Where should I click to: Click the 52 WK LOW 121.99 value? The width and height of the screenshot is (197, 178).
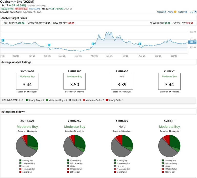click(190, 23)
